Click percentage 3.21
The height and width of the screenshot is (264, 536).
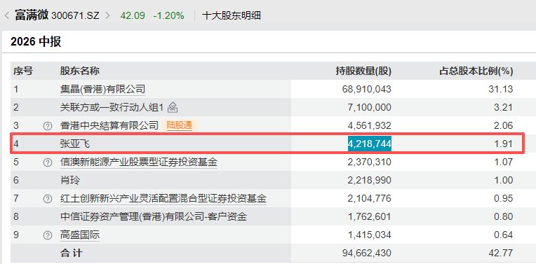pyautogui.click(x=504, y=108)
